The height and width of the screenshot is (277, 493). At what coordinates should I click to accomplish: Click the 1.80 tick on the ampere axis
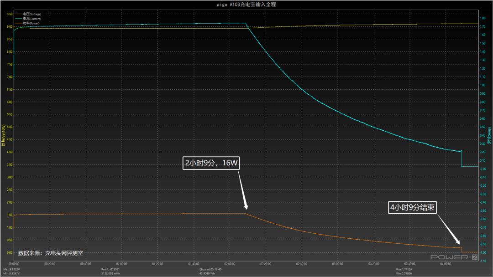click(x=483, y=18)
